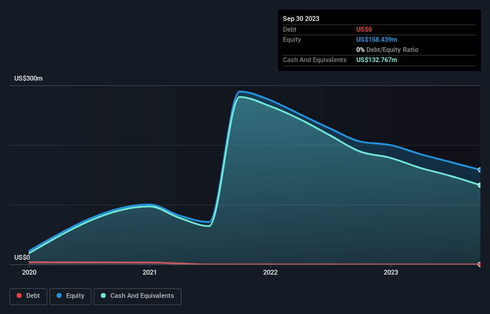Click the Debt row label in tooltip

[x=289, y=29]
